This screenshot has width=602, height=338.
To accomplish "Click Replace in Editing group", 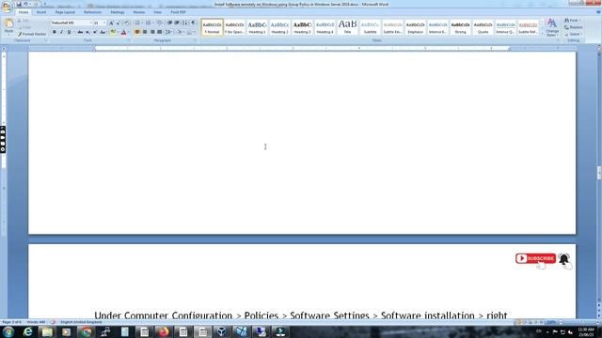I will coord(574,27).
